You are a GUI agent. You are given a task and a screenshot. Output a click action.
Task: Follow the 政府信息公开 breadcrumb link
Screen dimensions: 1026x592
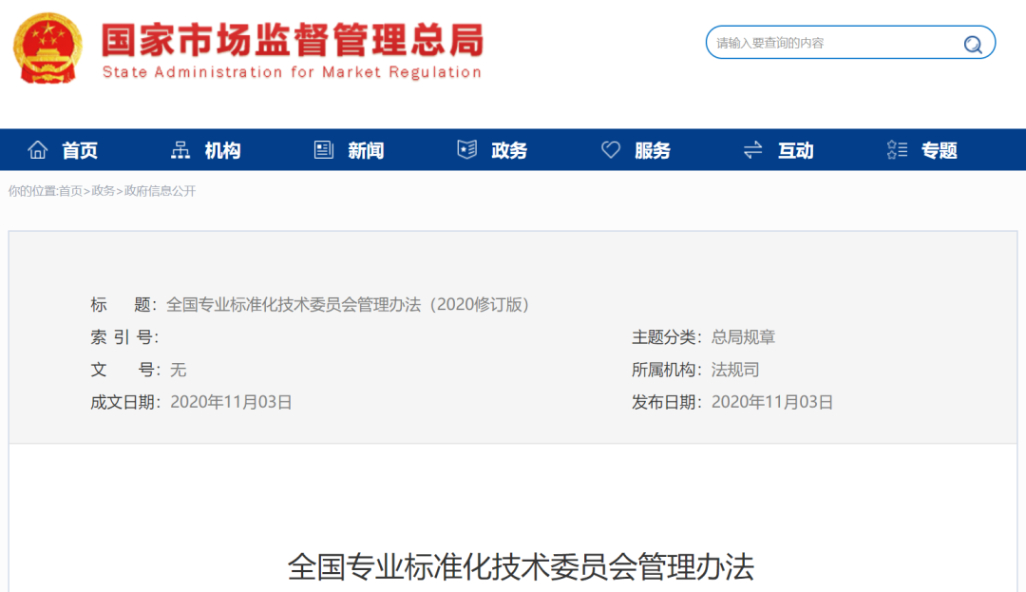(x=160, y=191)
